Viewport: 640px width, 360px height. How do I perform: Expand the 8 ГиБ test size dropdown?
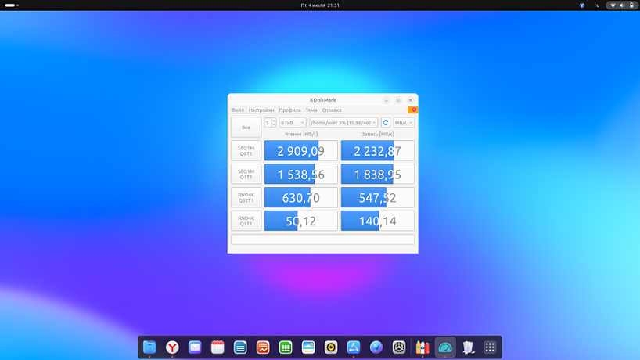pos(293,123)
